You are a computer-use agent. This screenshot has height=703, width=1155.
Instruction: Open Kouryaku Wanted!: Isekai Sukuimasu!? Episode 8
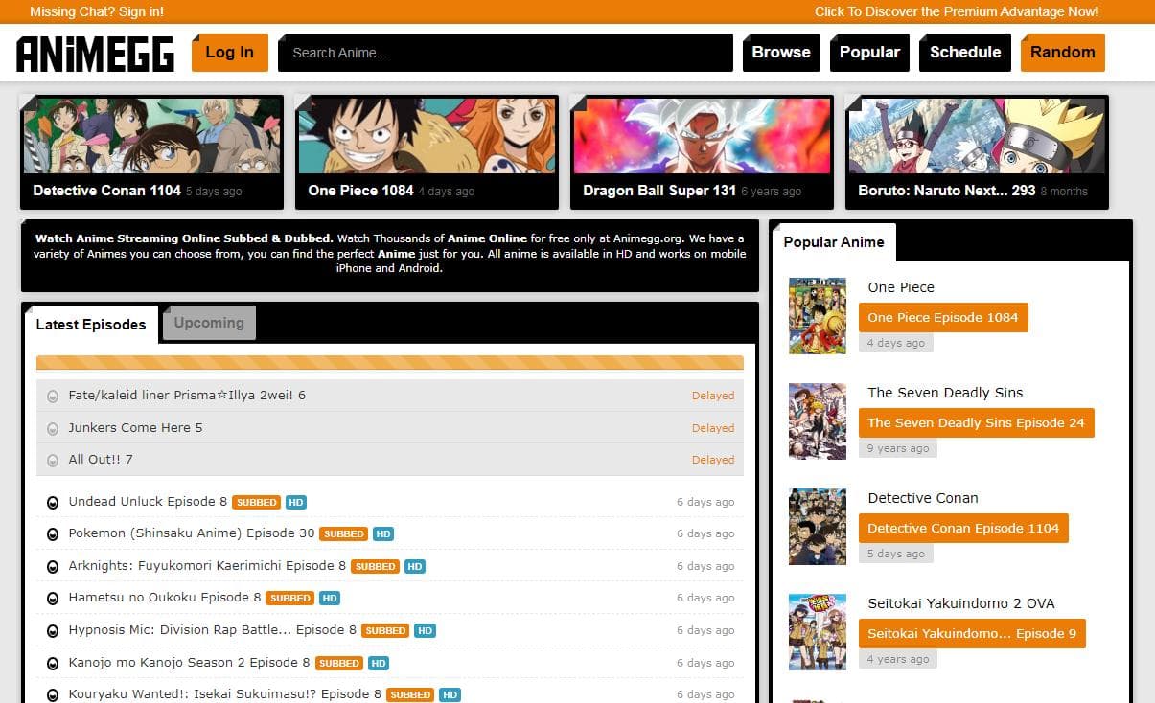tap(224, 694)
